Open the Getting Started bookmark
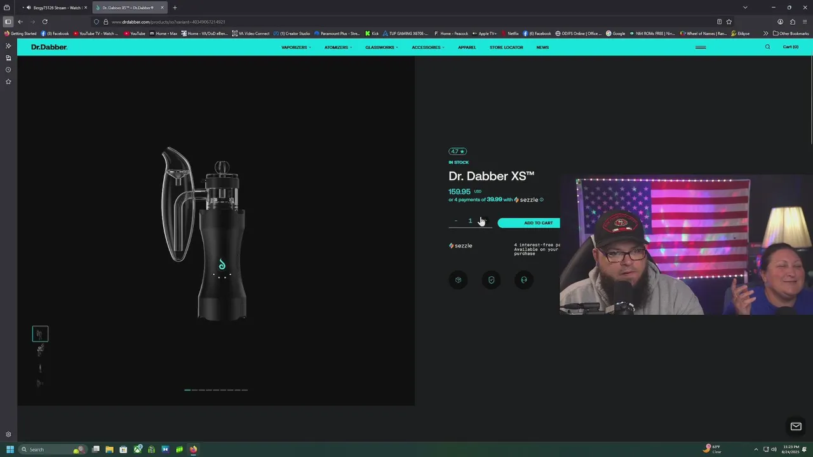Image resolution: width=813 pixels, height=457 pixels. point(20,34)
